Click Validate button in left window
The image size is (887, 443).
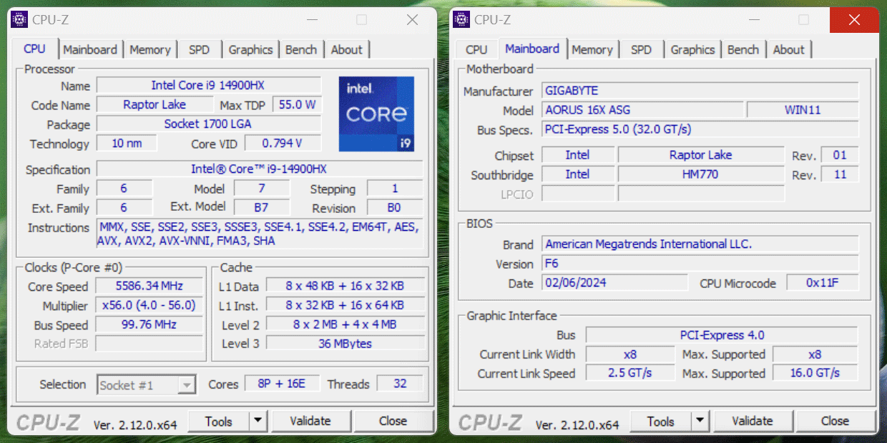tap(310, 421)
